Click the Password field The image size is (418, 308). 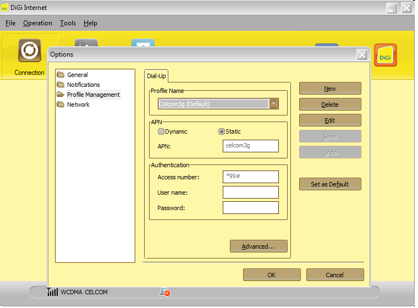pyautogui.click(x=251, y=208)
